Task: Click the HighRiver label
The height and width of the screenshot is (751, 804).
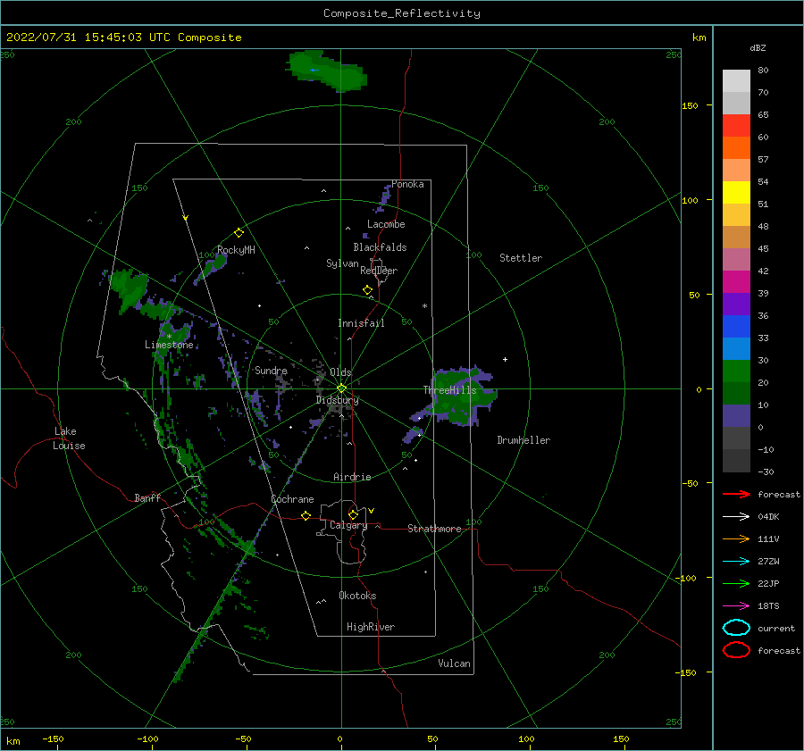Action: coord(371,627)
